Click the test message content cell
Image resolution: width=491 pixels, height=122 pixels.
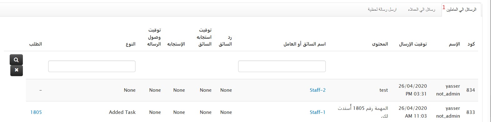[384, 90]
